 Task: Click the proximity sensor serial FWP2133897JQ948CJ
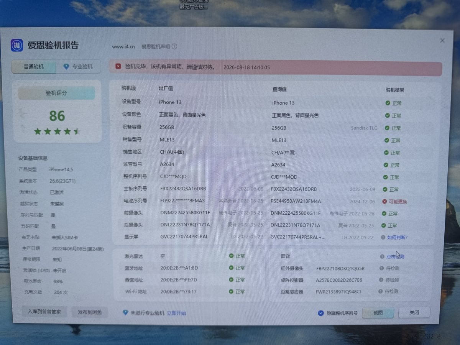coord(338,291)
